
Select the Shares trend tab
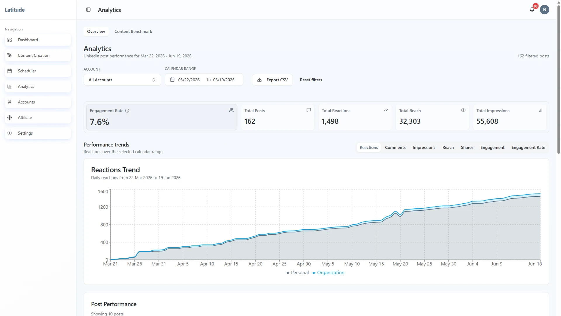467,147
